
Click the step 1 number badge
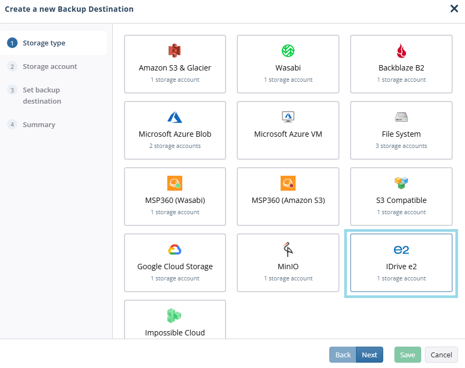click(x=12, y=43)
